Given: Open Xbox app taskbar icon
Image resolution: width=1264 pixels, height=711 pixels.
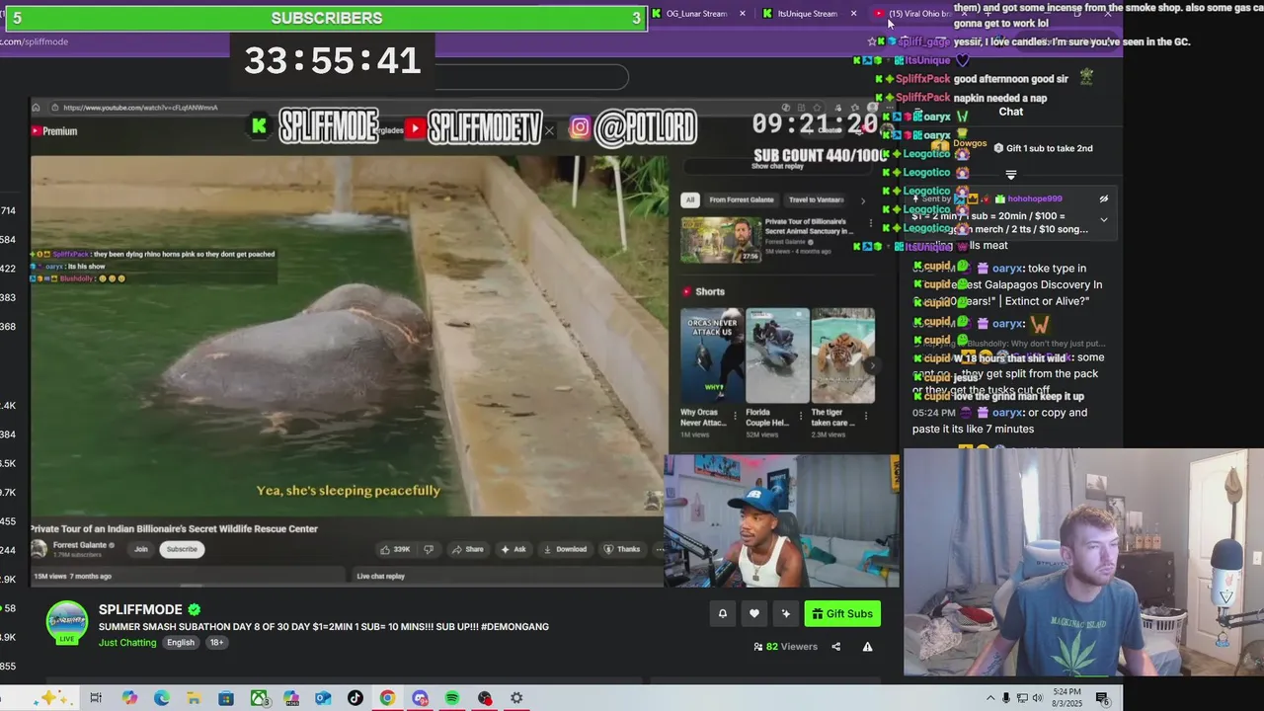Looking at the screenshot, I should (x=259, y=698).
